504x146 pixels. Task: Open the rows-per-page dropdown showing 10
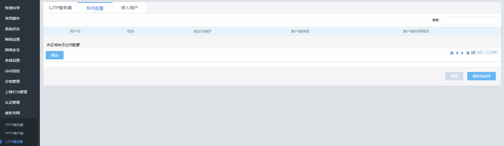[477, 53]
